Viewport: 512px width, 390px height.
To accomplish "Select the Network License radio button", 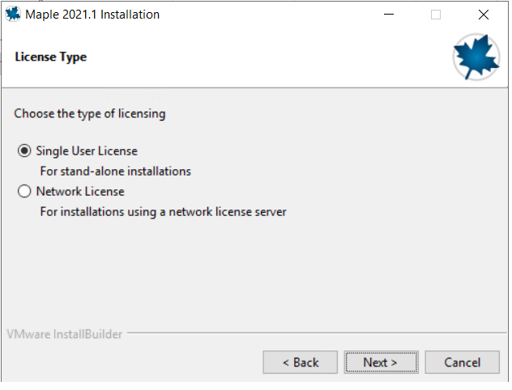I will [24, 191].
